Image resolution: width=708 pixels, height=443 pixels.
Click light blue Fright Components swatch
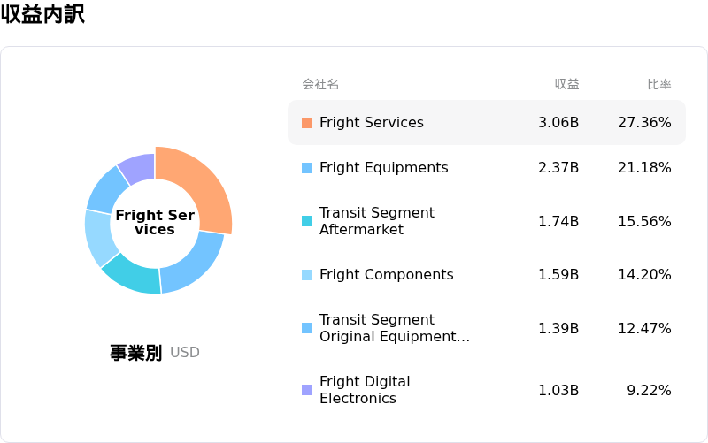(x=307, y=275)
